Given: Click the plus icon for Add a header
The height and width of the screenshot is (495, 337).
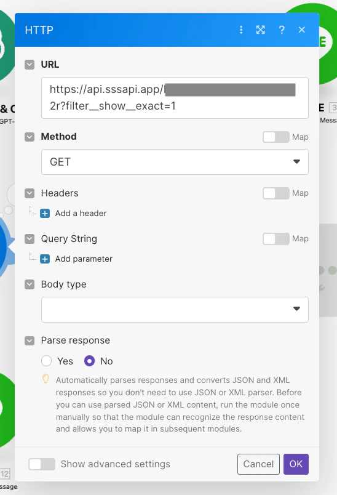Looking at the screenshot, I should pos(45,214).
